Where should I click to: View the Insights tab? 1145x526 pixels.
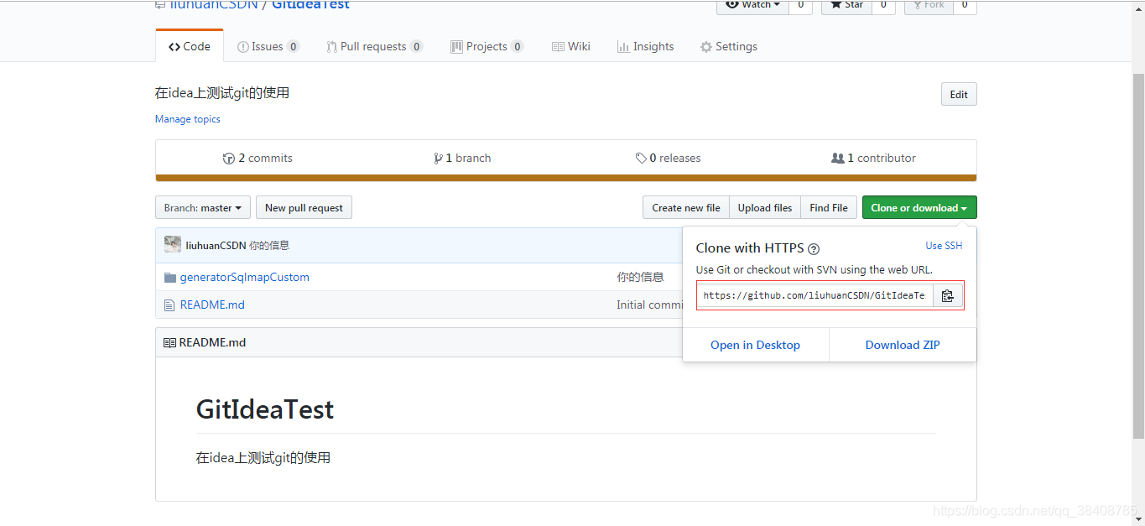[646, 46]
